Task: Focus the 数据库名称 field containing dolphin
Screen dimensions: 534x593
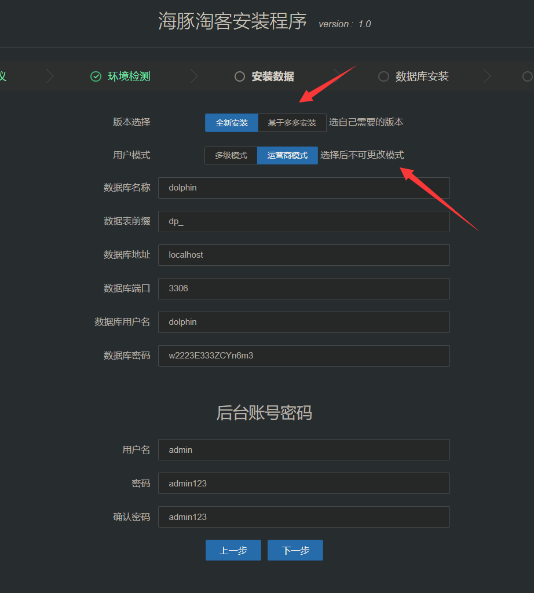Action: click(304, 188)
